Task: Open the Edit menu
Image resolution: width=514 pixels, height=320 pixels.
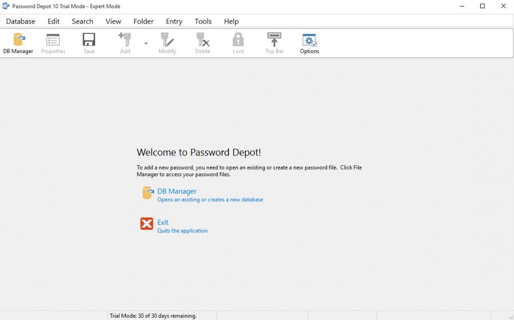Action: tap(54, 21)
